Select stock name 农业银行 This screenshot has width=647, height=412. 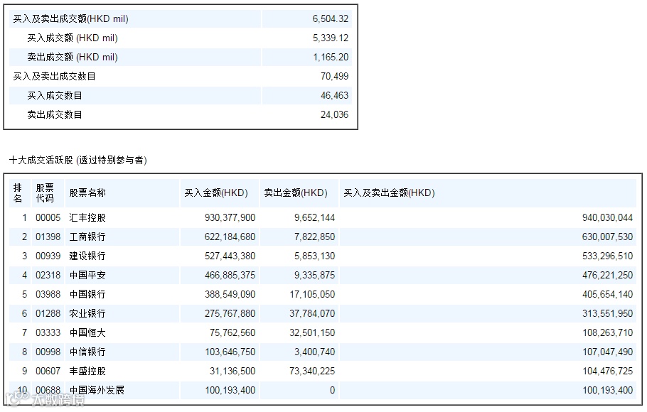point(87,313)
